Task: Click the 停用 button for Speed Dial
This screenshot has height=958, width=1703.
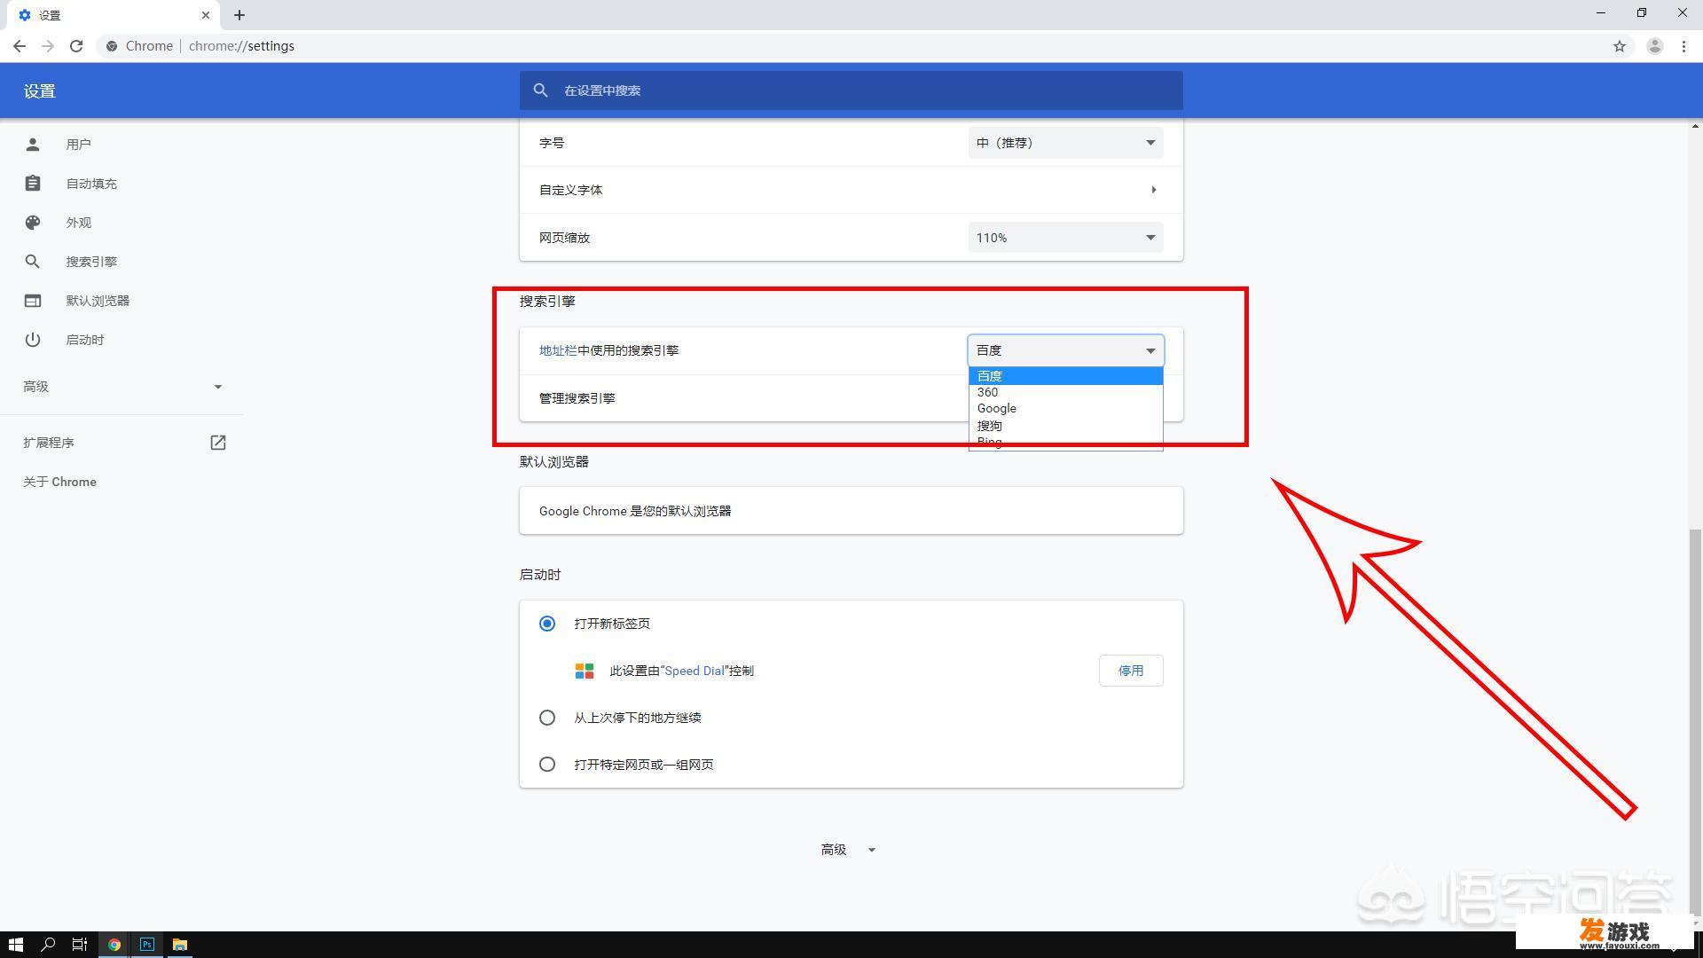Action: click(1131, 671)
